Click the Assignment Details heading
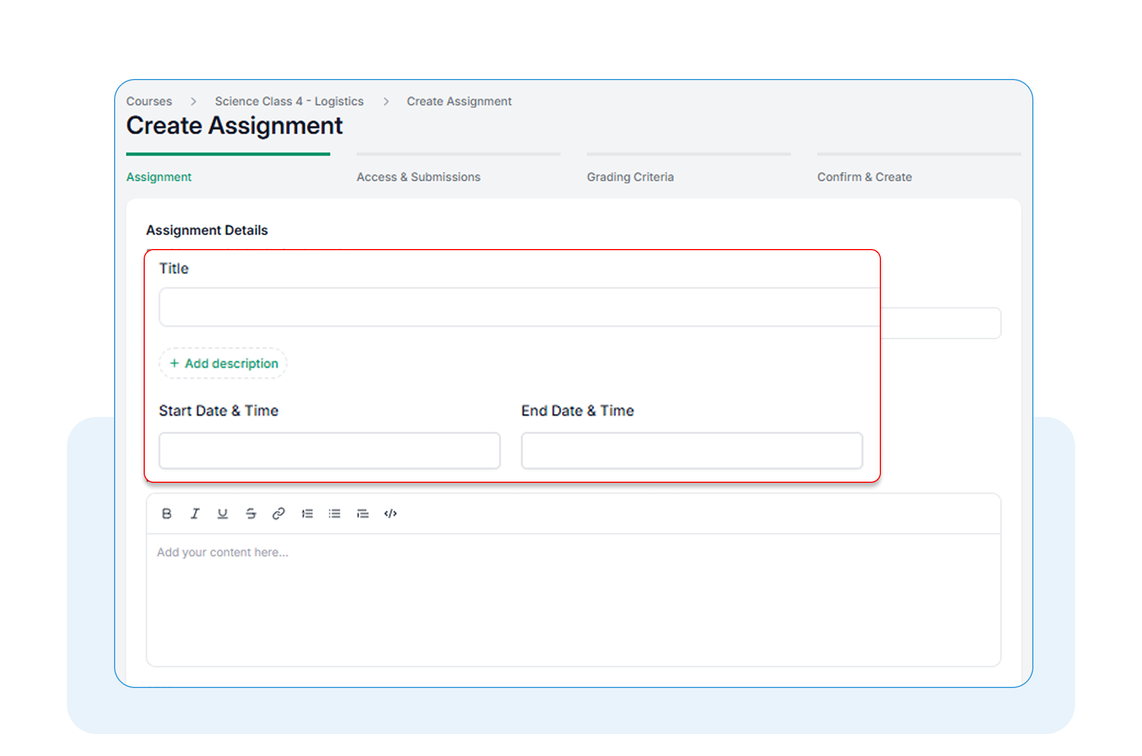1142x756 pixels. (207, 230)
